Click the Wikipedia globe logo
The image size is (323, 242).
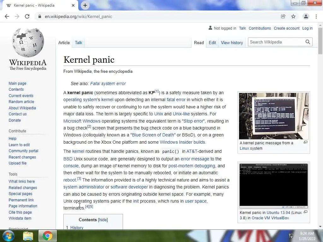pyautogui.click(x=28, y=43)
